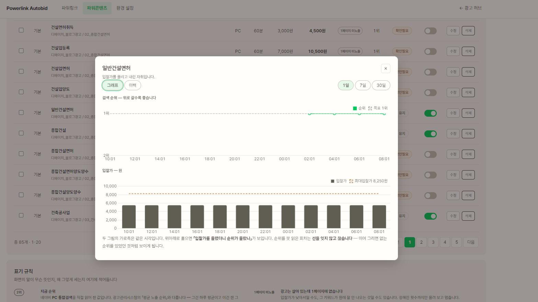The height and width of the screenshot is (302, 538).
Task: Click 삭제 for 건설업등록 row
Action: point(468,51)
